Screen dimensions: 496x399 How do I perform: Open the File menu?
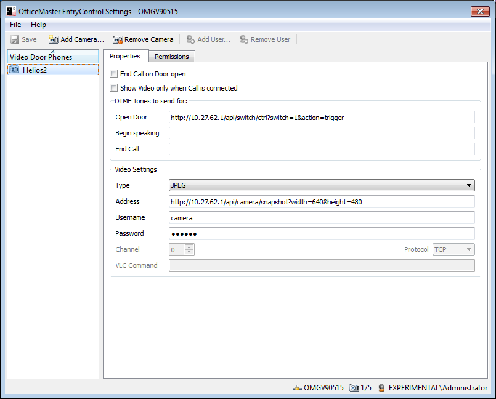15,25
